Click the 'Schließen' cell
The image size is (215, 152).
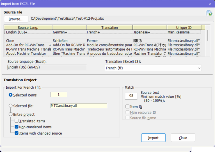pyautogui.click(x=69, y=41)
